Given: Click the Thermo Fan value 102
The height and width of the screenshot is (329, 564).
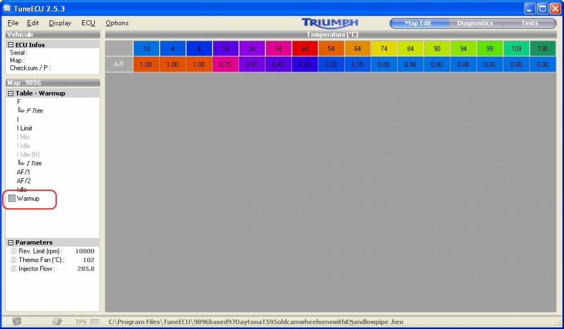Looking at the screenshot, I should (x=89, y=260).
